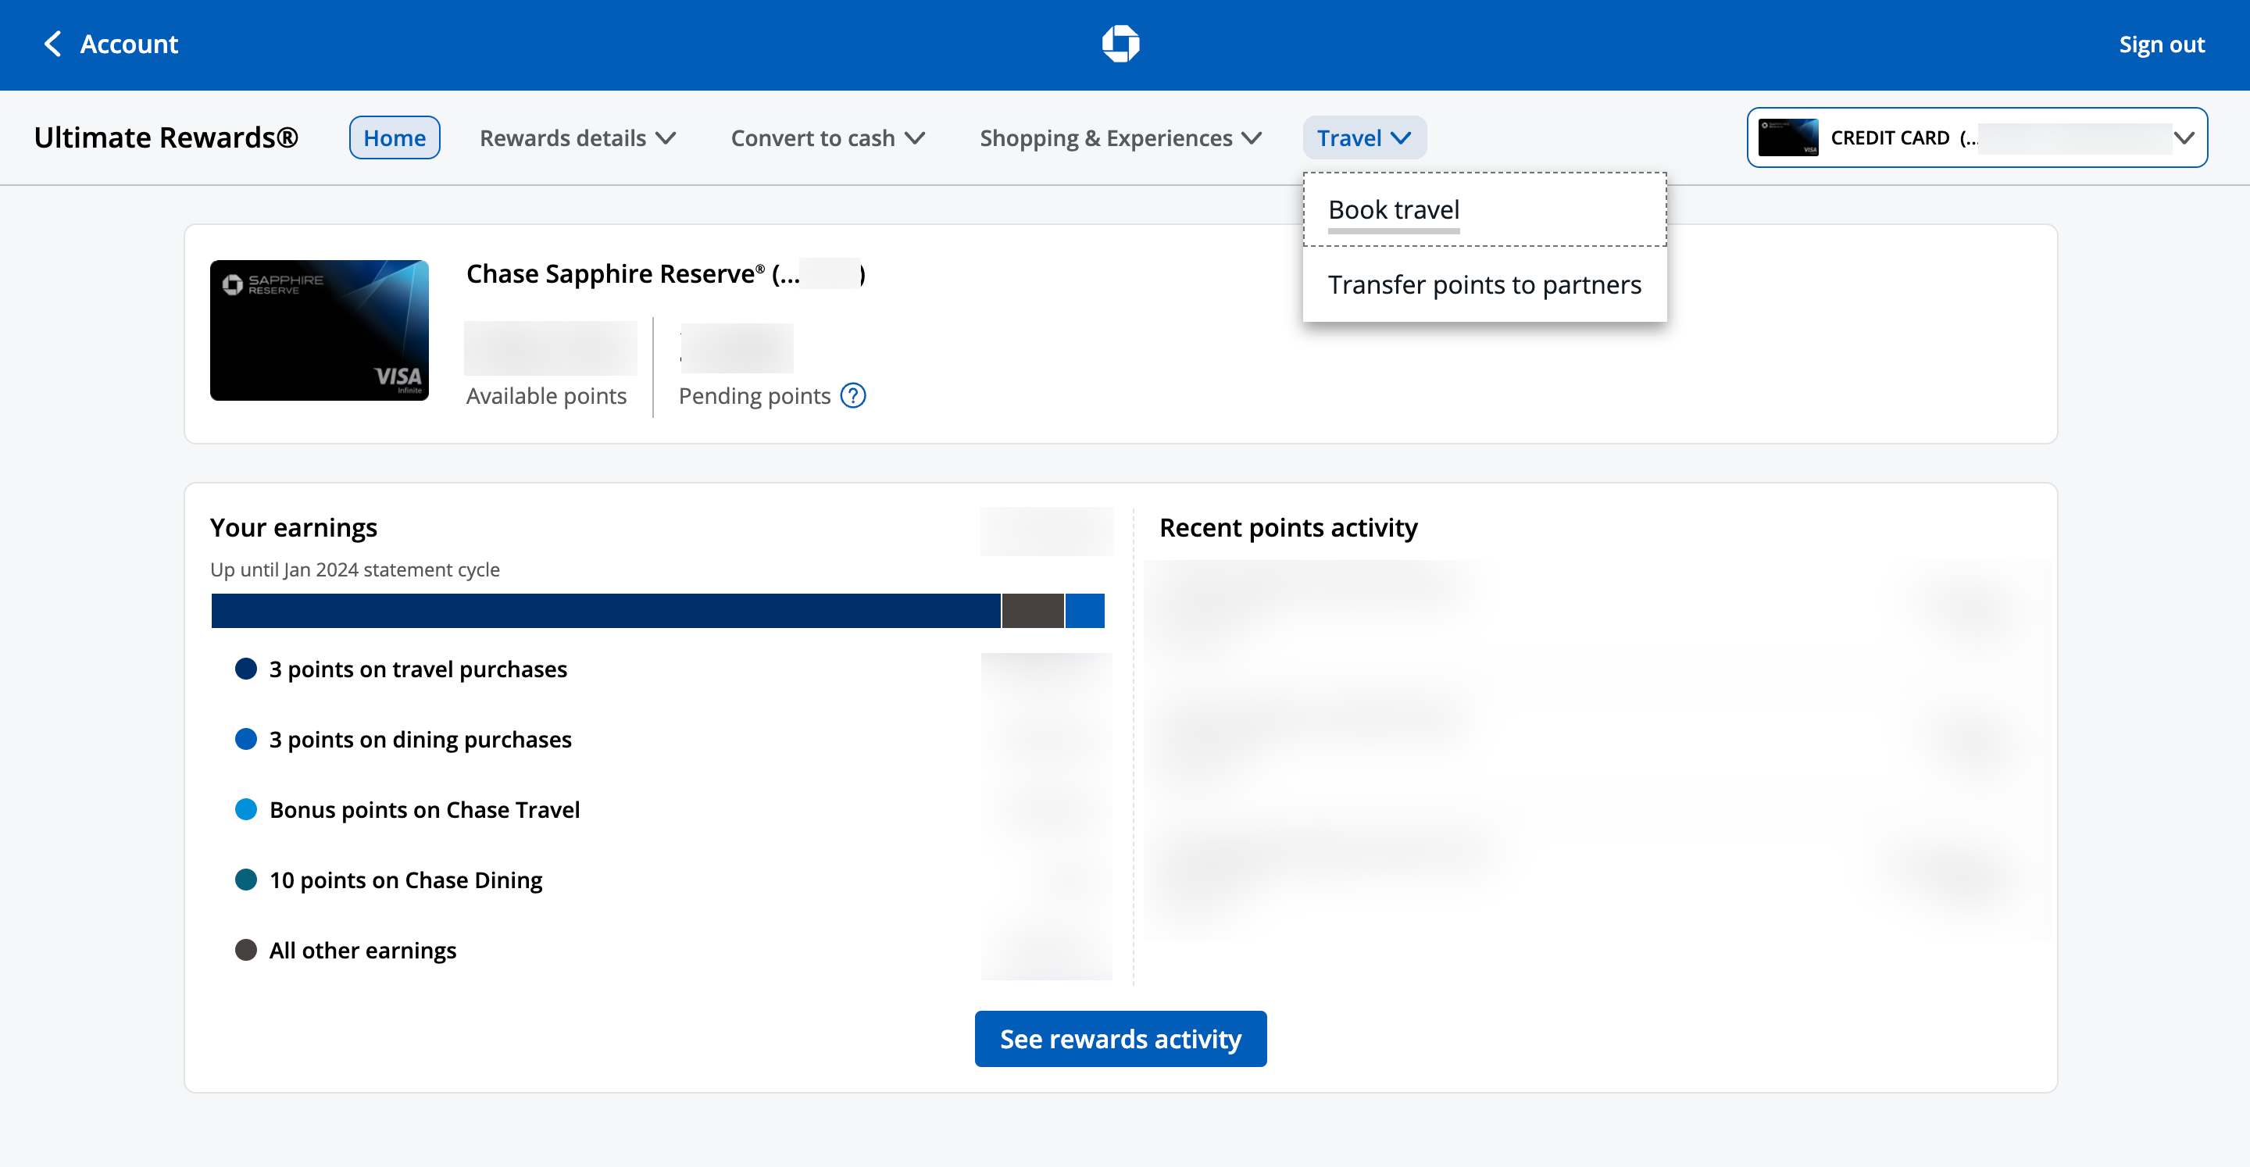Click the Sign out link
2250x1167 pixels.
(2162, 43)
